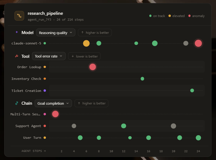The image size is (216, 160).
Task: Click axis tick label 18
Action: tap(161, 151)
